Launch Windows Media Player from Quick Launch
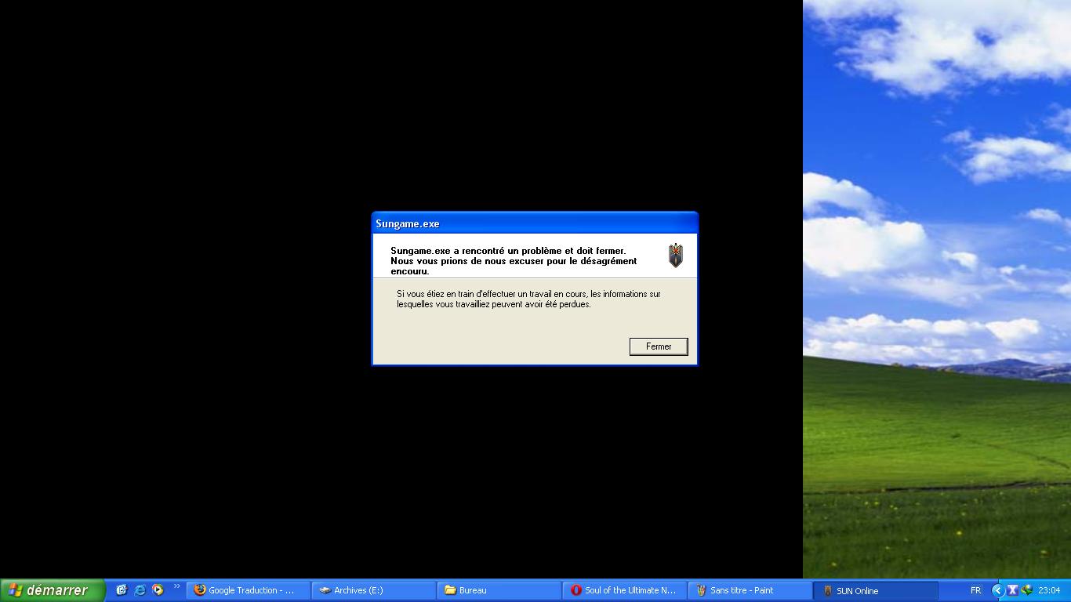The image size is (1071, 602). pyautogui.click(x=158, y=590)
